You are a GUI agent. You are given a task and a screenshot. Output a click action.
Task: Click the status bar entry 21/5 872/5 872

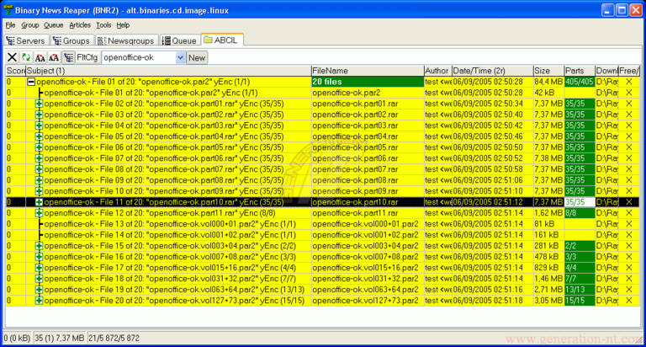click(114, 339)
